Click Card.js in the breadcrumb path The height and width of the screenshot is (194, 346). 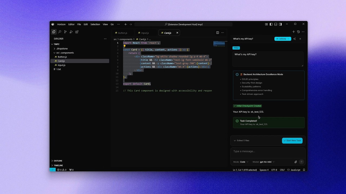click(142, 39)
